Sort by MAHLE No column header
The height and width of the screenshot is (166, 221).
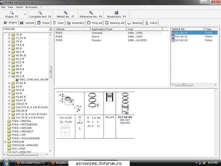[x=187, y=29]
